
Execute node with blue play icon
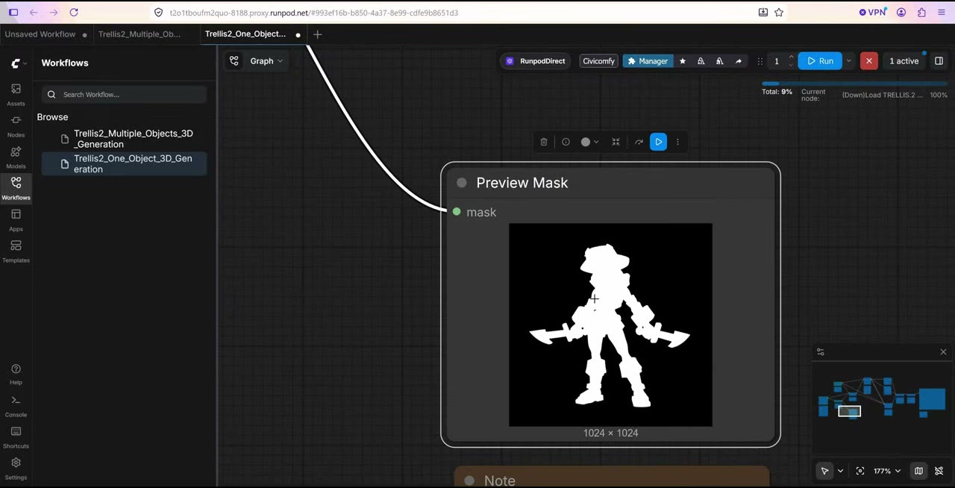coord(658,142)
